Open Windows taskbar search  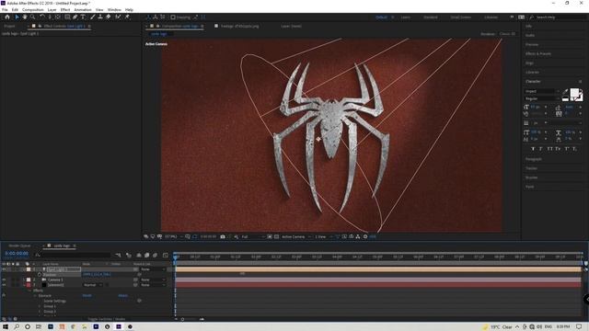[x=17, y=326]
